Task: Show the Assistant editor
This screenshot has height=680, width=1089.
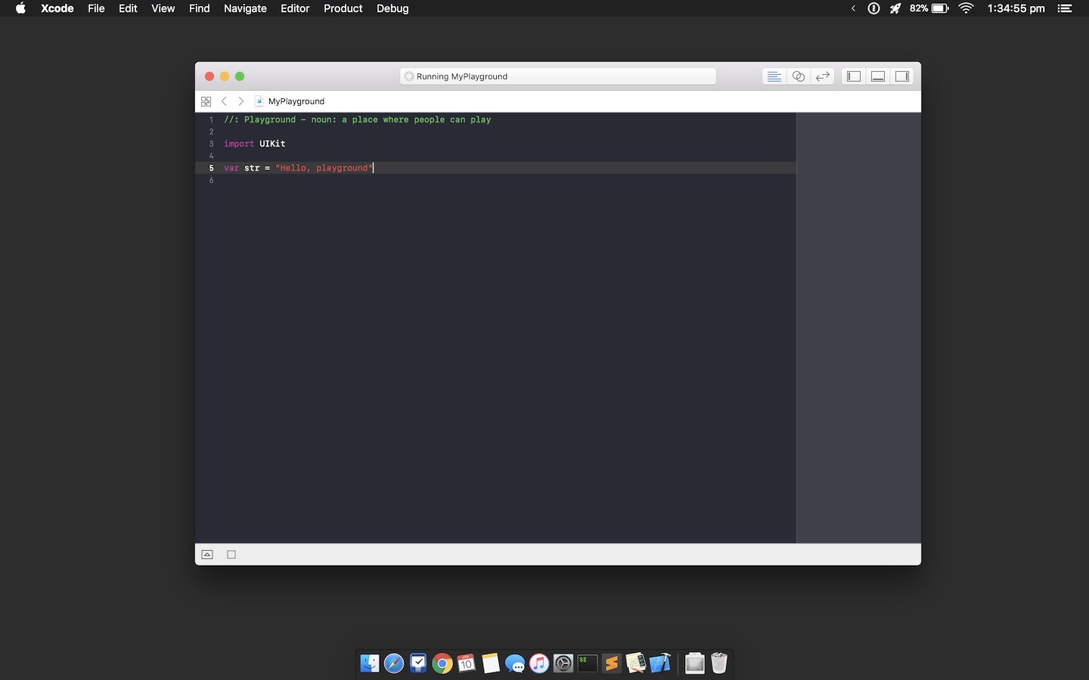Action: (x=798, y=76)
